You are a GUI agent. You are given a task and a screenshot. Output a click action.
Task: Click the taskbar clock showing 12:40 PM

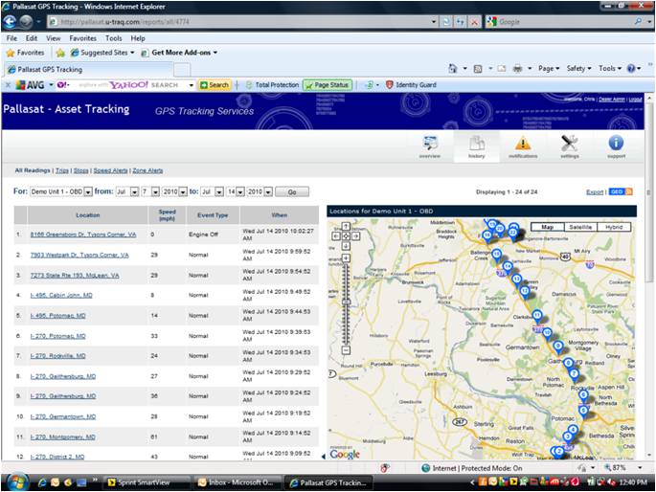(633, 482)
